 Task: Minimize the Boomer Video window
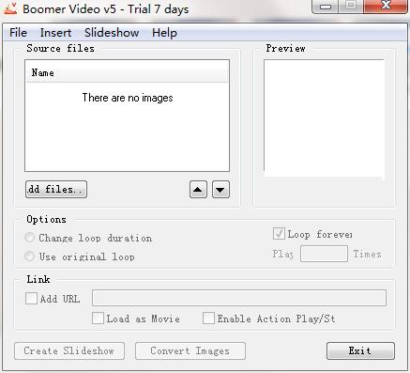coord(326,7)
